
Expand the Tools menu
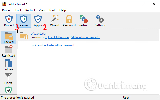pyautogui.click(x=52, y=10)
